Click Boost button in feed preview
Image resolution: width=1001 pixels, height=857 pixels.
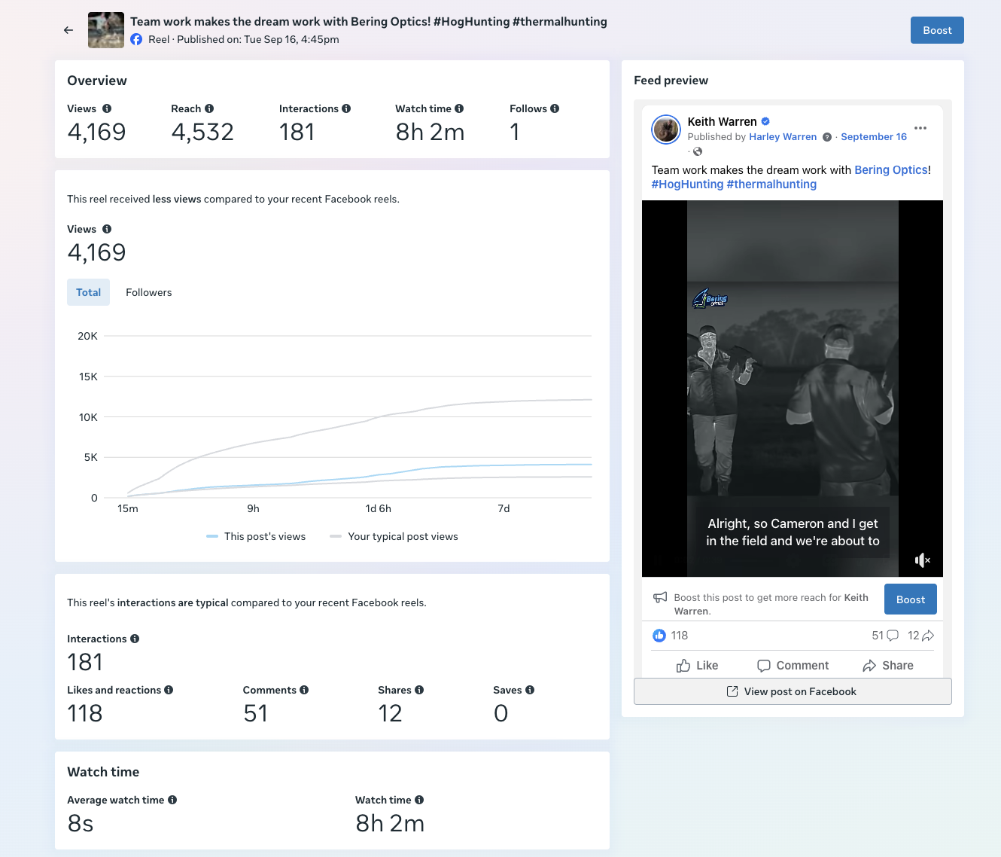pyautogui.click(x=911, y=599)
